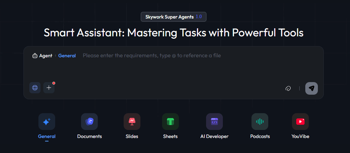Open the YouVibe video icon
The width and height of the screenshot is (350, 153).
[x=300, y=122]
